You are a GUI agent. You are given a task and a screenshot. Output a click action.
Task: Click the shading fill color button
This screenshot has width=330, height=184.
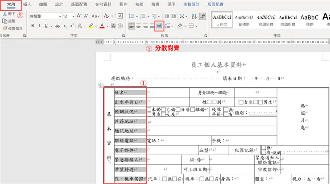(x=180, y=26)
